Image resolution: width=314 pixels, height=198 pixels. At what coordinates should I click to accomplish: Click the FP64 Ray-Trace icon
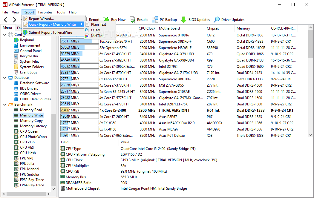click(16, 185)
